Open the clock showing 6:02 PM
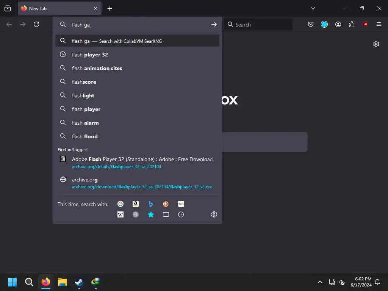 [x=361, y=282]
